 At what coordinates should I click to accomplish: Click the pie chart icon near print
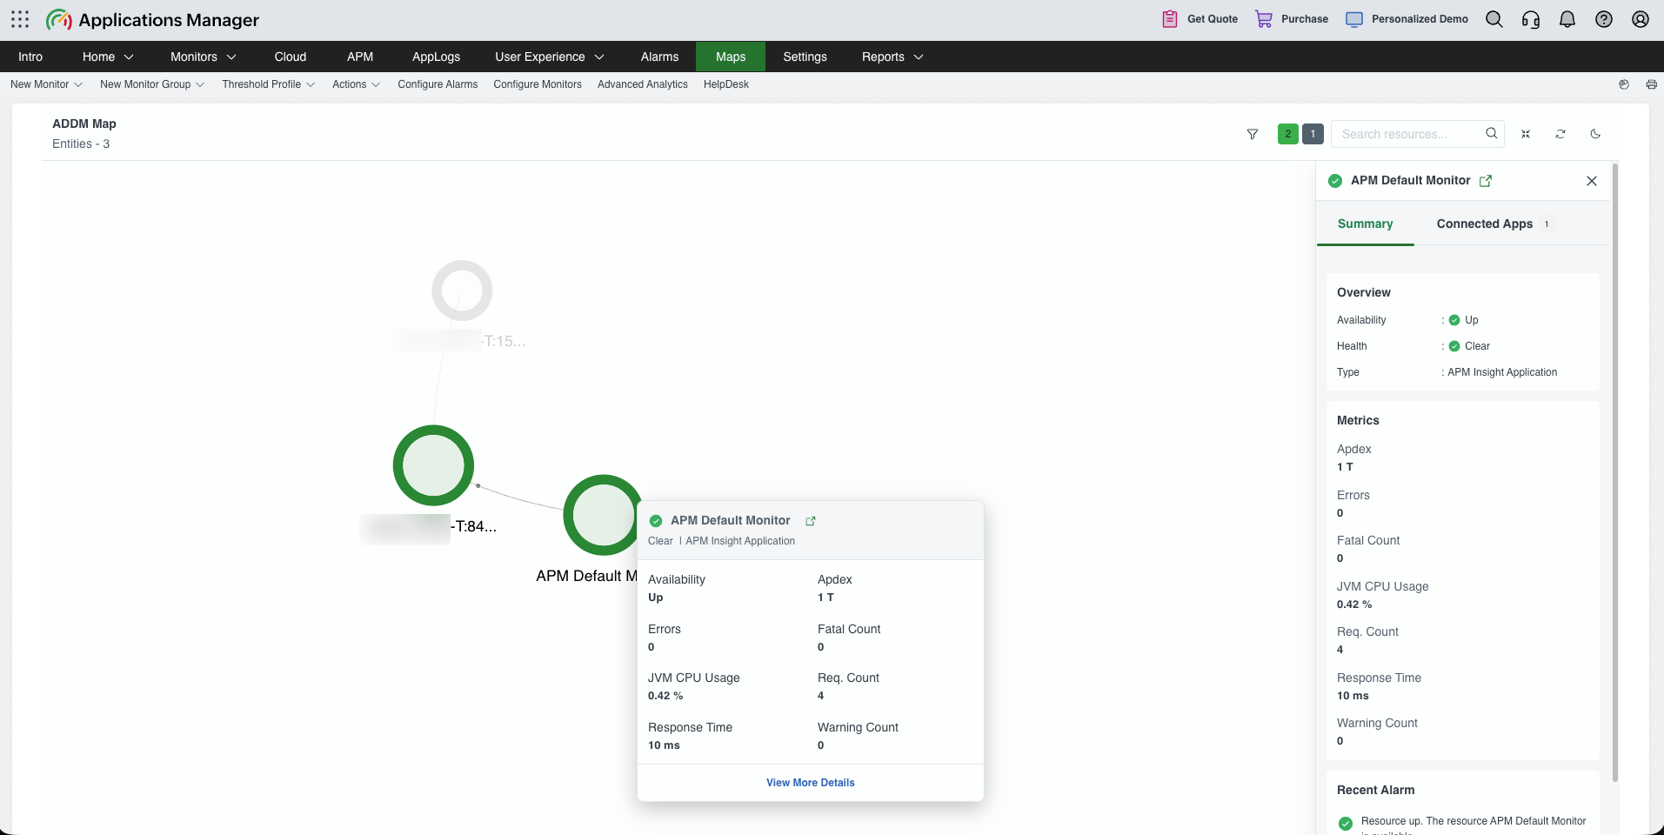(1624, 84)
